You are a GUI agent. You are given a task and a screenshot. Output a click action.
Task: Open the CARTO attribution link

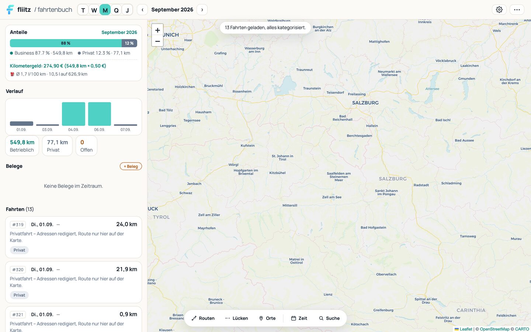click(x=522, y=329)
